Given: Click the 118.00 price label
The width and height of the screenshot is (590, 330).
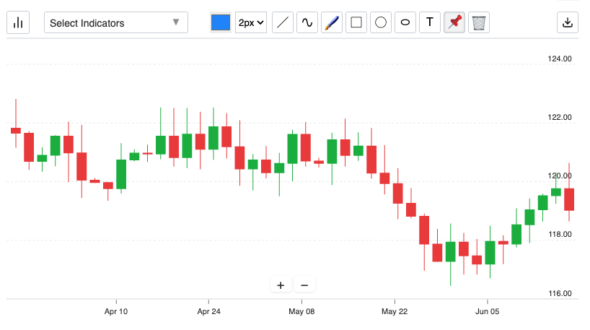Looking at the screenshot, I should coord(560,234).
